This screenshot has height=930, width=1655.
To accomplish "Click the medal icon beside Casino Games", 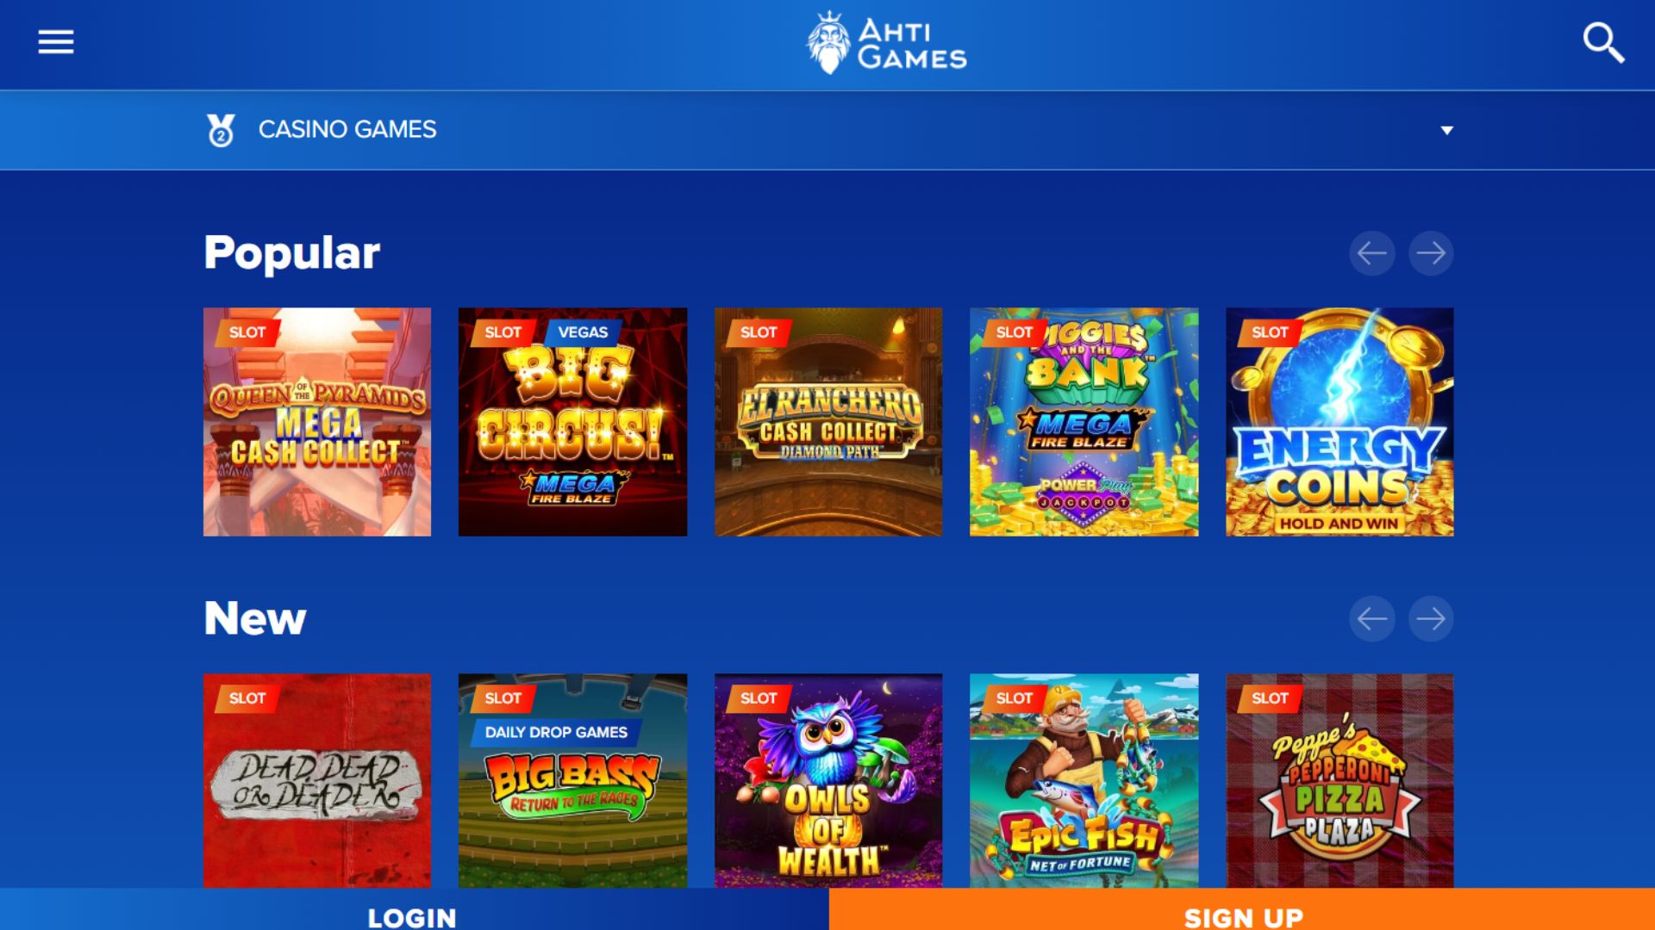I will [x=221, y=130].
